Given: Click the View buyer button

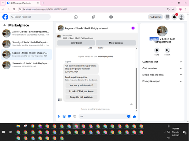Looking at the screenshot, I should coord(76,43).
